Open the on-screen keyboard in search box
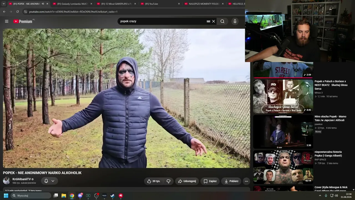The width and height of the screenshot is (355, 200). tap(208, 21)
